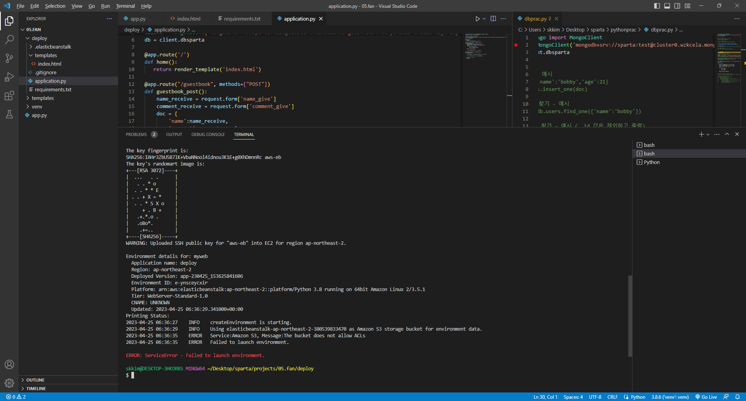Split the editor right
This screenshot has width=746, height=401.
[x=493, y=19]
